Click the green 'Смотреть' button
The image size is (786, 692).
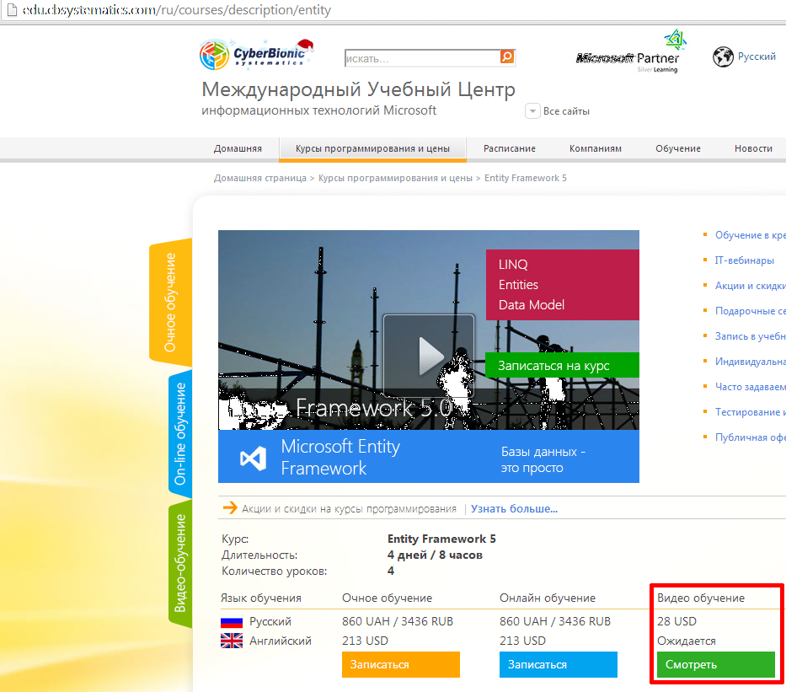coord(714,664)
